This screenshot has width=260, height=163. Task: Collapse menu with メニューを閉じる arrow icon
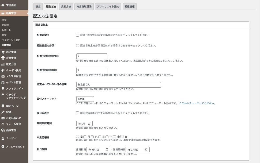click(3, 146)
